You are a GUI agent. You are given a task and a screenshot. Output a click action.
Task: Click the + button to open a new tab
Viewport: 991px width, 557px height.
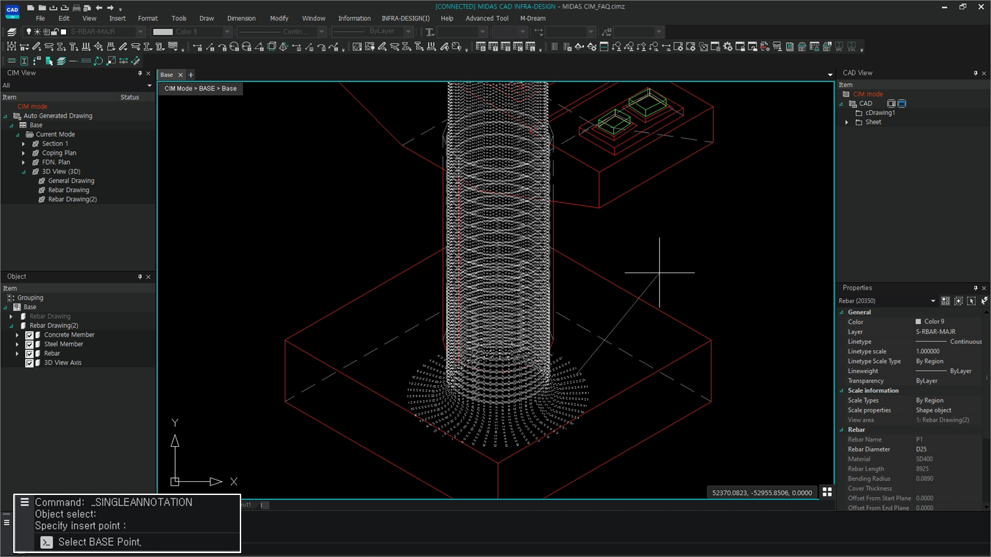(x=191, y=75)
